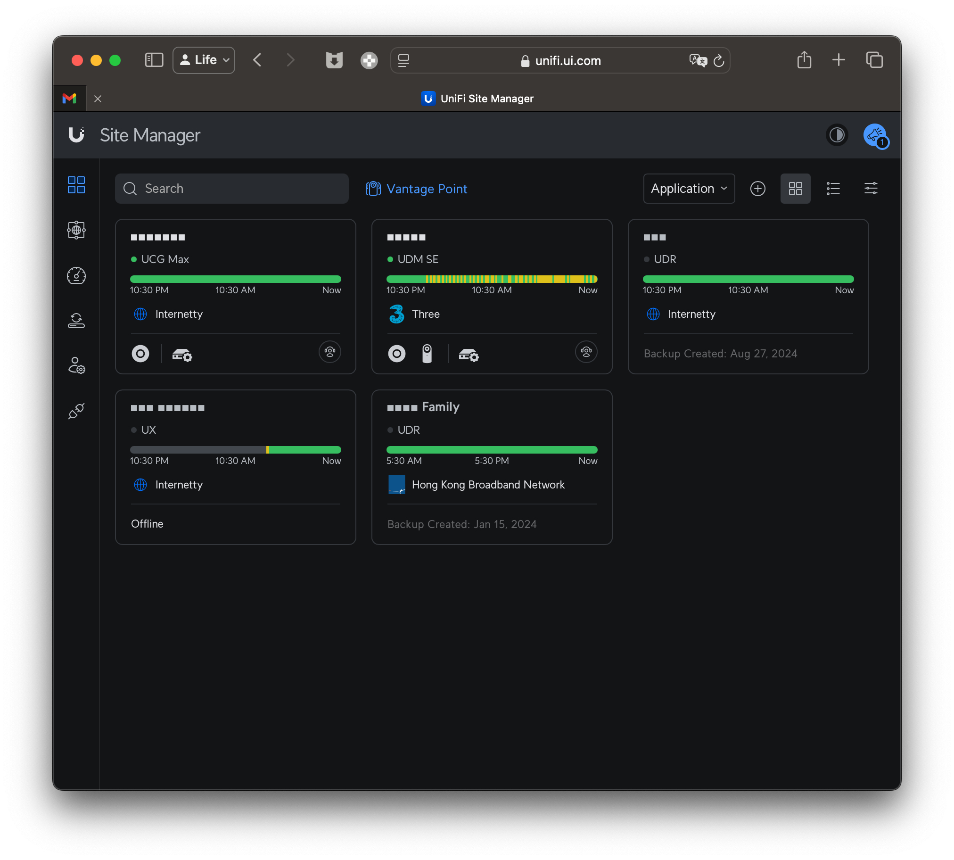954x860 pixels.
Task: Open the globe network sidebar icon
Action: [x=76, y=230]
